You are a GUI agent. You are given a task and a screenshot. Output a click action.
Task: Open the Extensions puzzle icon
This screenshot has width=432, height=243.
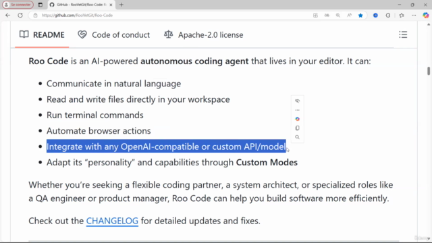388,16
